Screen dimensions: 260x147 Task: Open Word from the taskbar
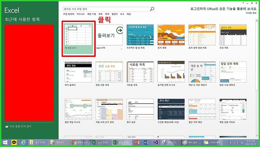click(x=146, y=142)
